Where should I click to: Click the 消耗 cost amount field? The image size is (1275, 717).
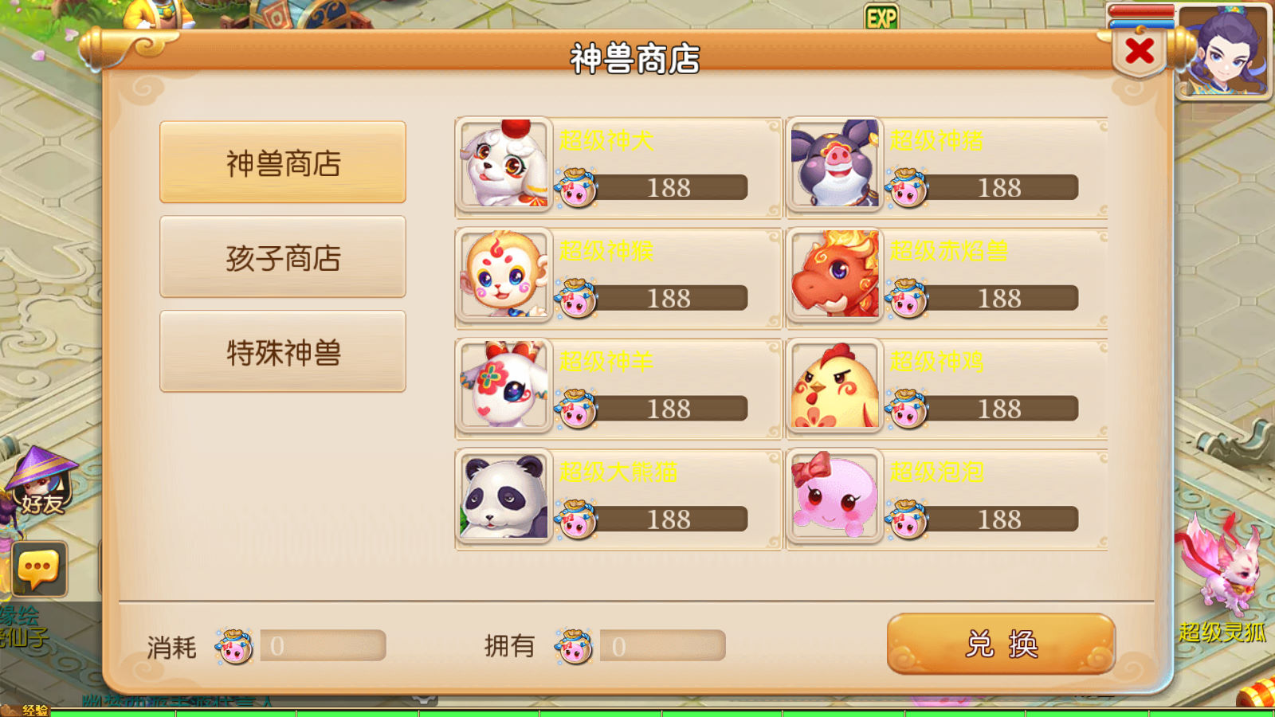click(x=323, y=645)
